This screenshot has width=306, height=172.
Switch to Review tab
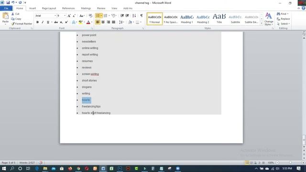click(x=101, y=8)
